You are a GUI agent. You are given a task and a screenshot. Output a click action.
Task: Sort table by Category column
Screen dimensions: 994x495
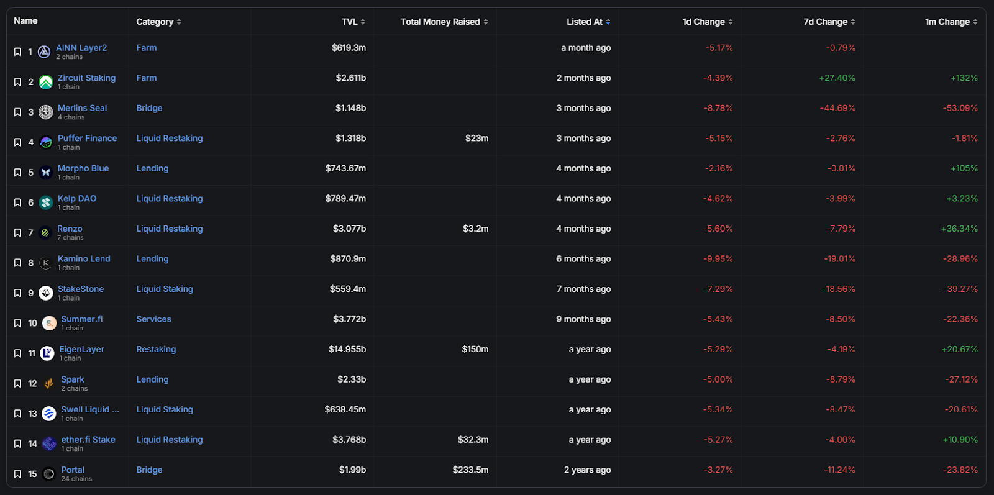(x=159, y=22)
